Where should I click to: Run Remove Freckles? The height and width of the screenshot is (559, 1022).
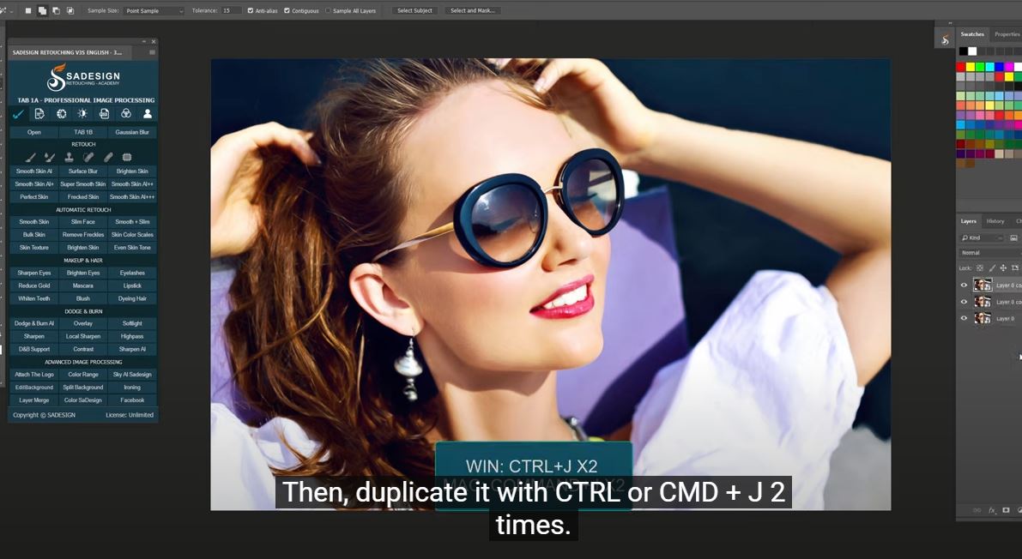tap(82, 235)
